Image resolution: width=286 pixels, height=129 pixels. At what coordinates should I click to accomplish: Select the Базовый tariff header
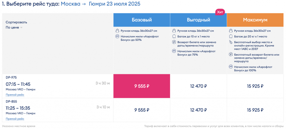click(142, 20)
